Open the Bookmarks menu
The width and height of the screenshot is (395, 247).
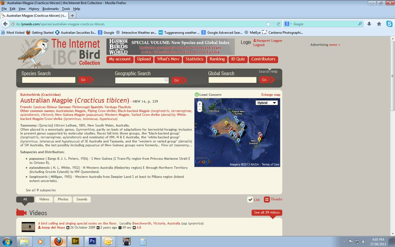50,9
